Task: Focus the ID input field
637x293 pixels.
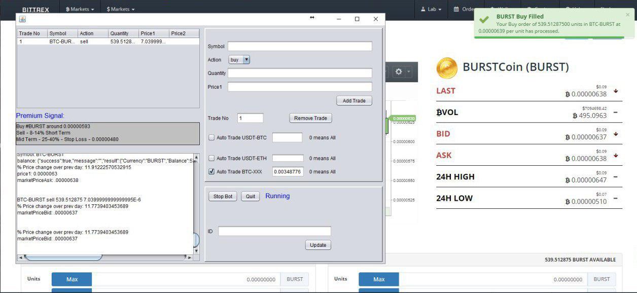Action: coord(274,231)
